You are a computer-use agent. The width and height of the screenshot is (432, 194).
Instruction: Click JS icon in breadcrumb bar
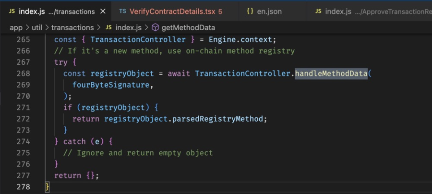click(x=109, y=27)
